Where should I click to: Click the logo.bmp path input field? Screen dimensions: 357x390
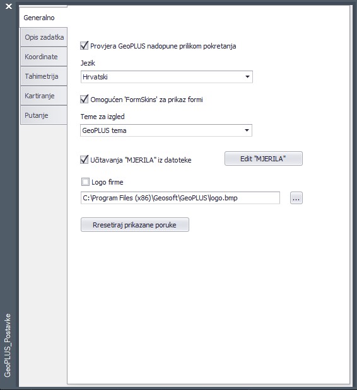coord(180,198)
